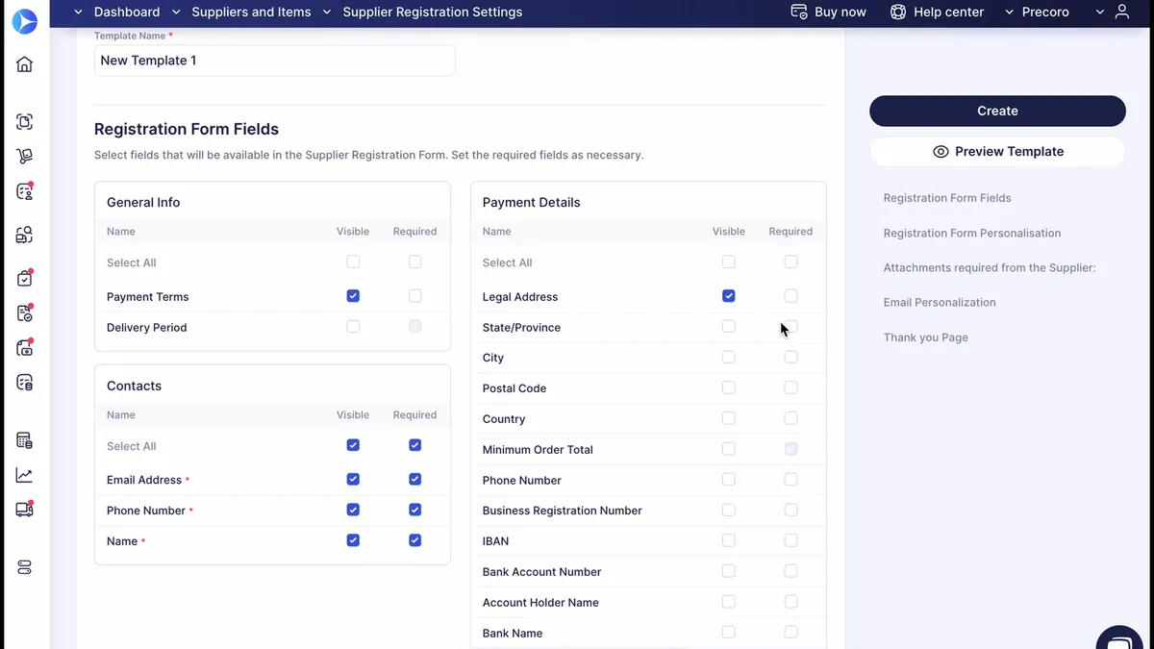The height and width of the screenshot is (649, 1154).
Task: Expand chevron before Supplier Registration Settings
Action: pos(327,12)
